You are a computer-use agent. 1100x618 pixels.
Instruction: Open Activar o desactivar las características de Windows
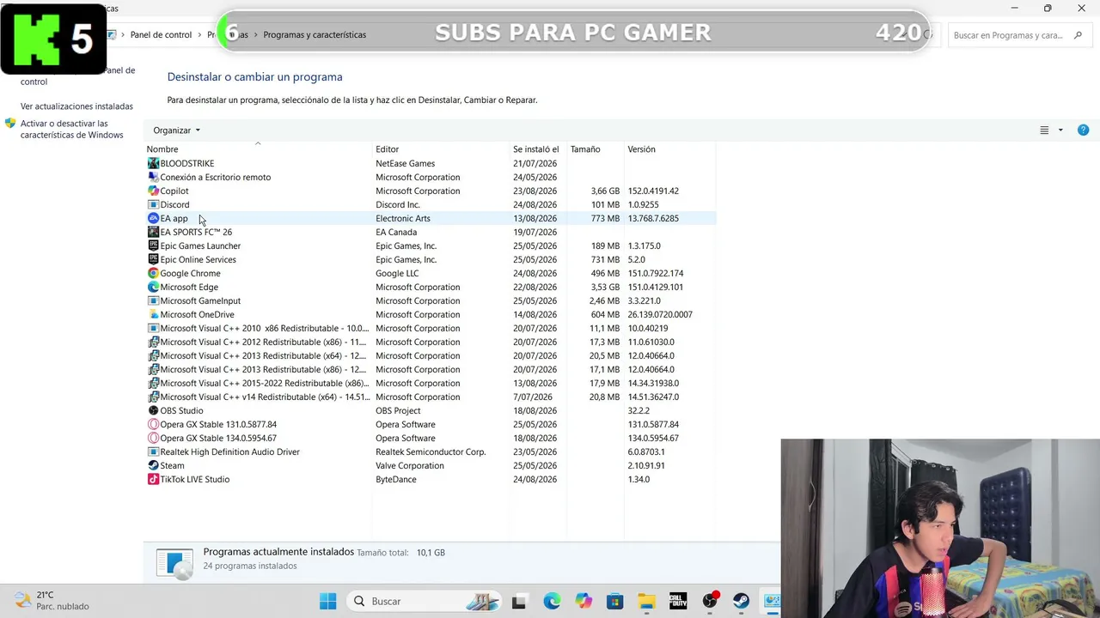(72, 129)
